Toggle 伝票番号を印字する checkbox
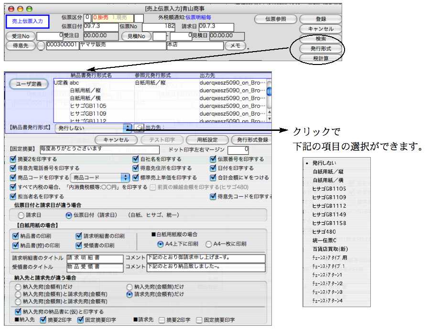 click(213, 159)
